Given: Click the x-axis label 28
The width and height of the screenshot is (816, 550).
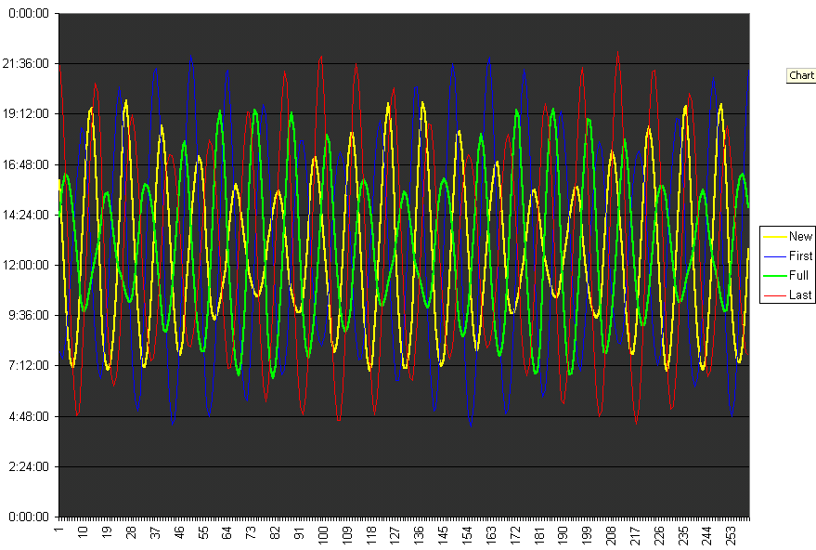Looking at the screenshot, I should pos(131,531).
